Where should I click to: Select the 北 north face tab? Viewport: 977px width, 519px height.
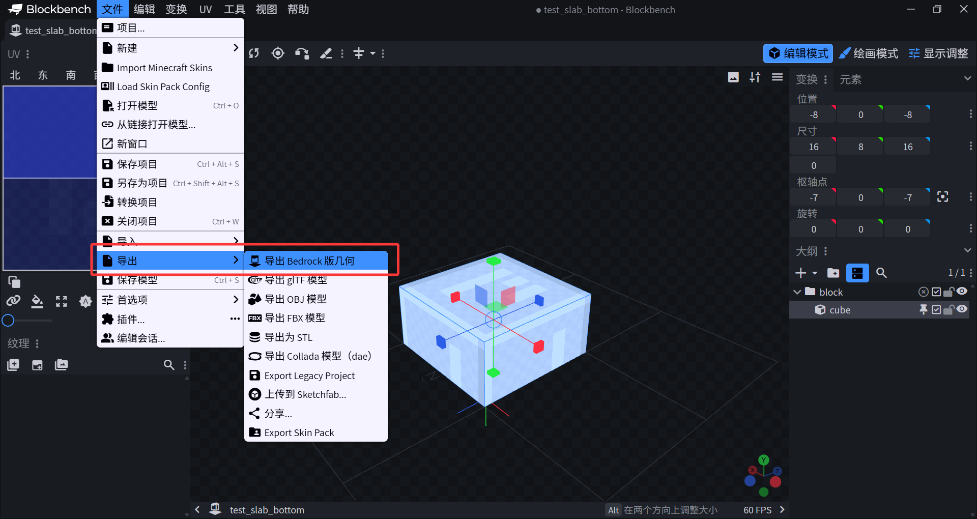(x=15, y=75)
